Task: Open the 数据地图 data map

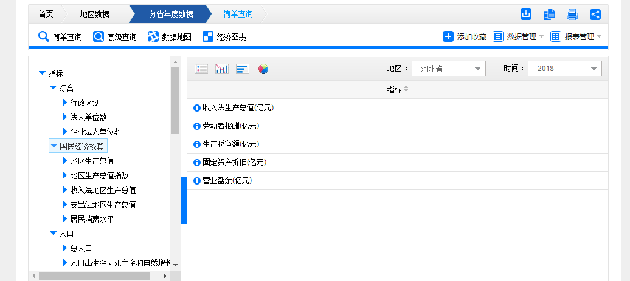Action: point(170,37)
